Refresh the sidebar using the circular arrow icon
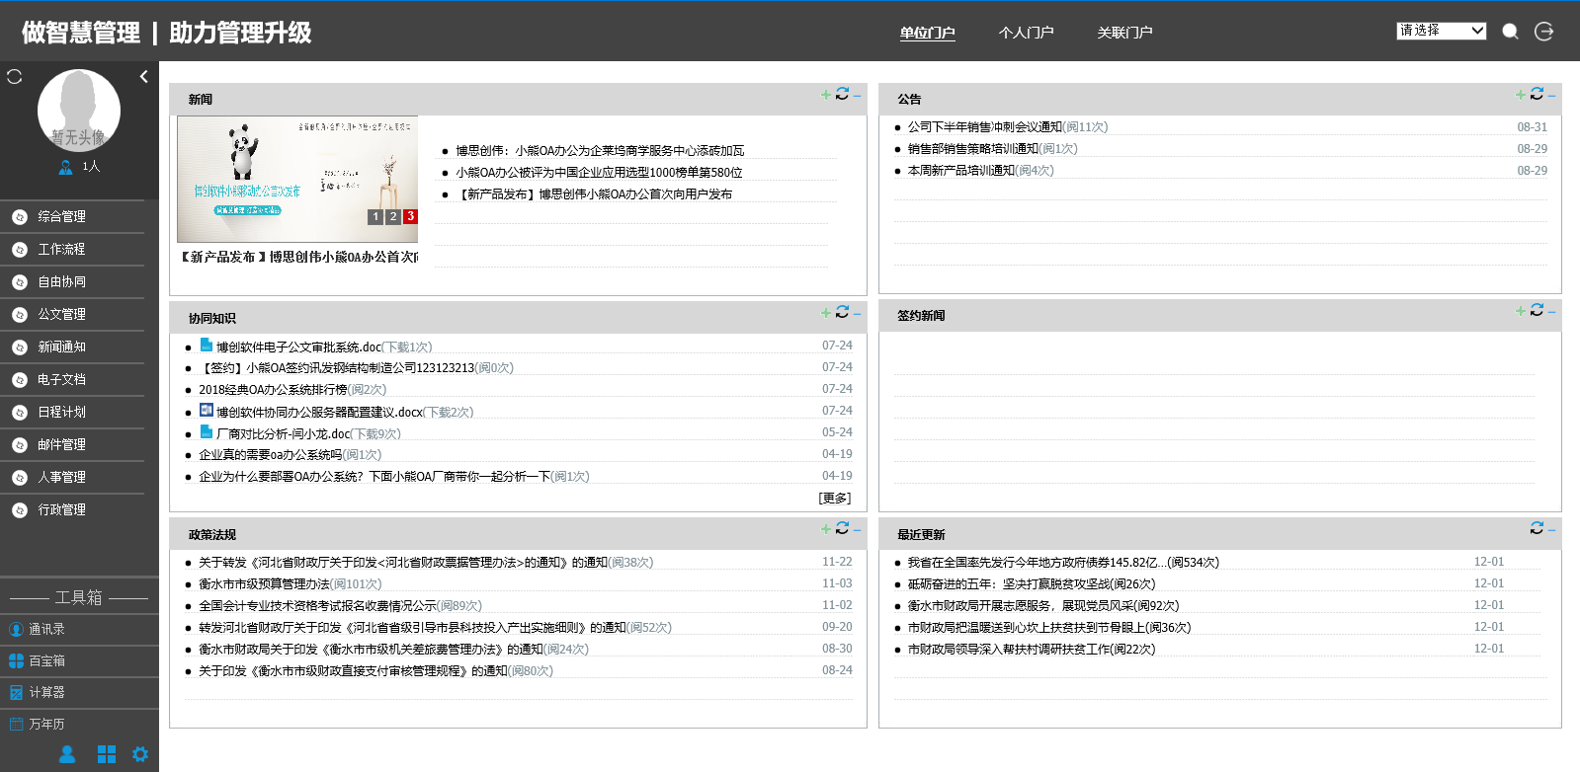This screenshot has width=1580, height=772. coord(15,76)
